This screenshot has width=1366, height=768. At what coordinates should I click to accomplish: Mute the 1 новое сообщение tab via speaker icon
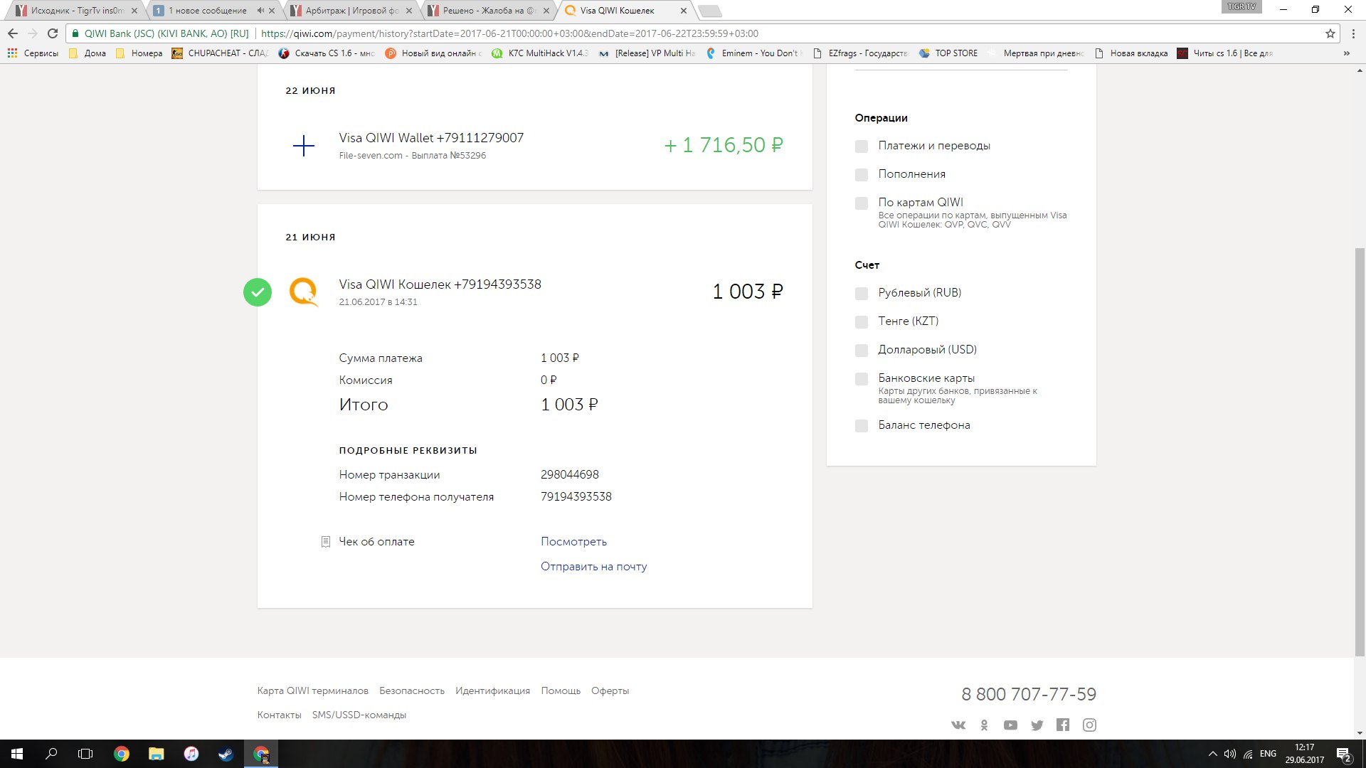click(260, 11)
